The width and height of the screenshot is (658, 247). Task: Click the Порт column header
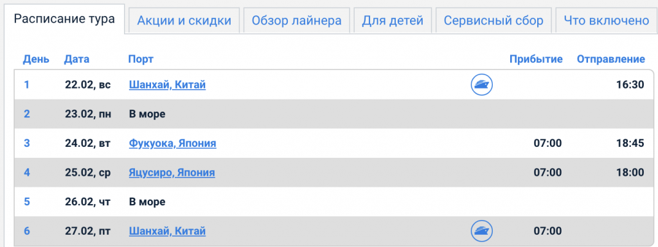coord(141,60)
